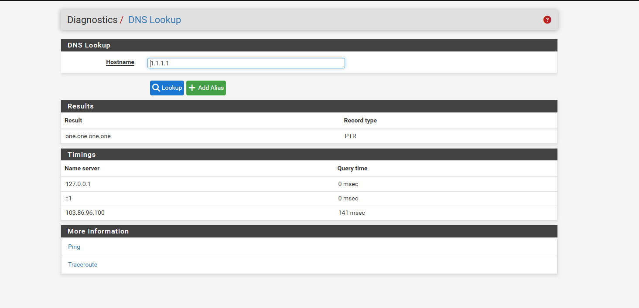Viewport: 639px width, 308px height.
Task: Click the ::1 name server entry
Action: (x=68, y=198)
